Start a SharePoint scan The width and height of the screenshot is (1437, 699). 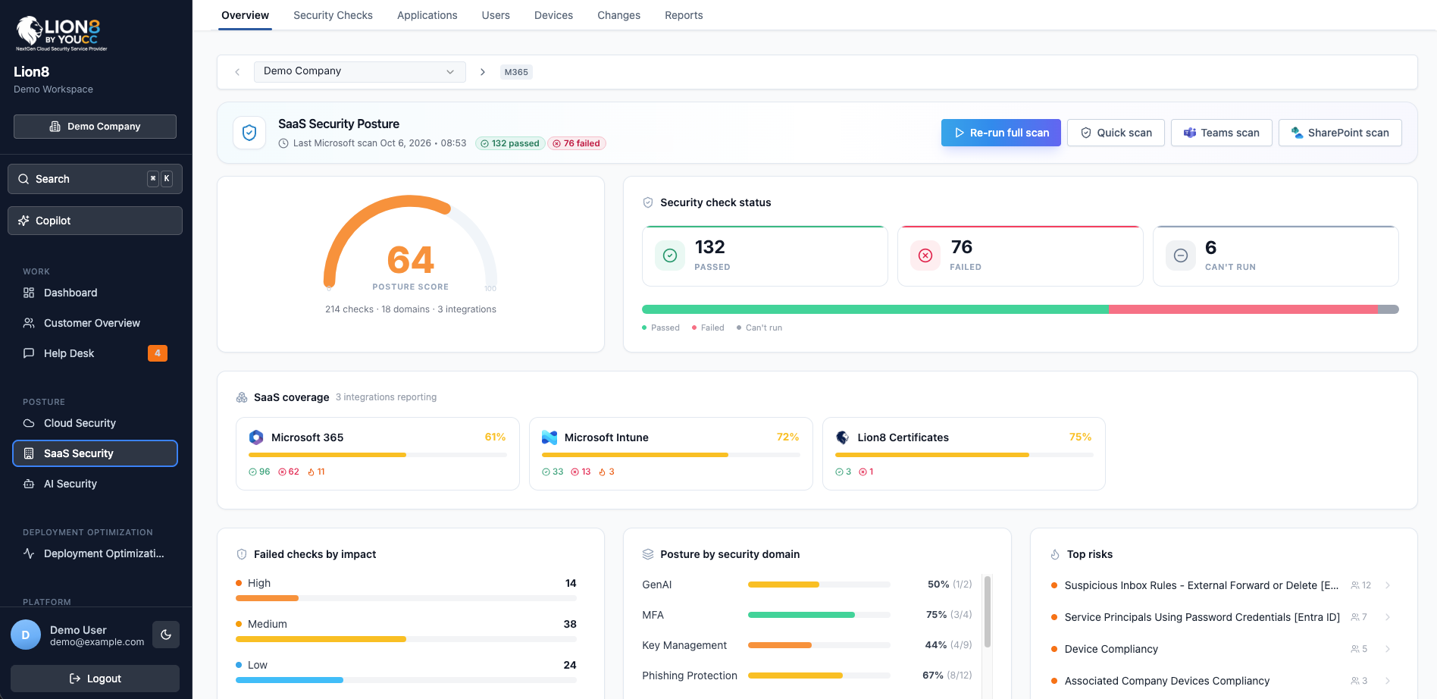(1340, 133)
